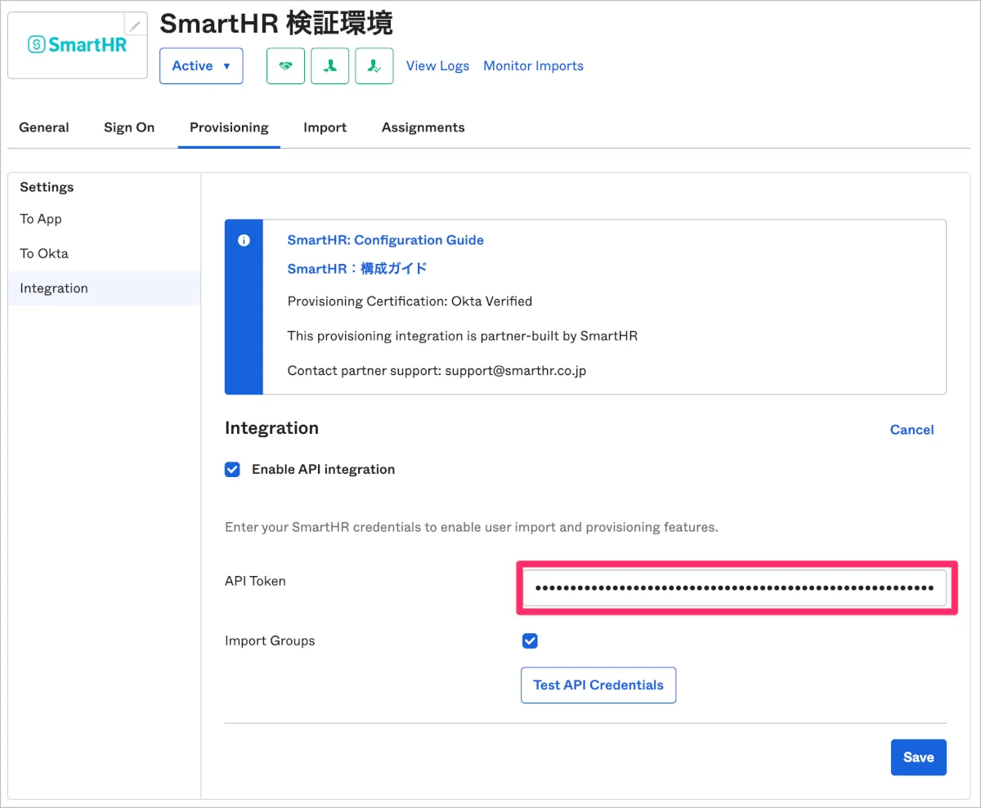
Task: Open SmartHR: Configuration Guide link
Action: pos(385,240)
